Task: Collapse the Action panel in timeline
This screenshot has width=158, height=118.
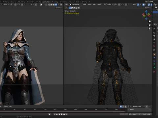Action: tap(129, 110)
